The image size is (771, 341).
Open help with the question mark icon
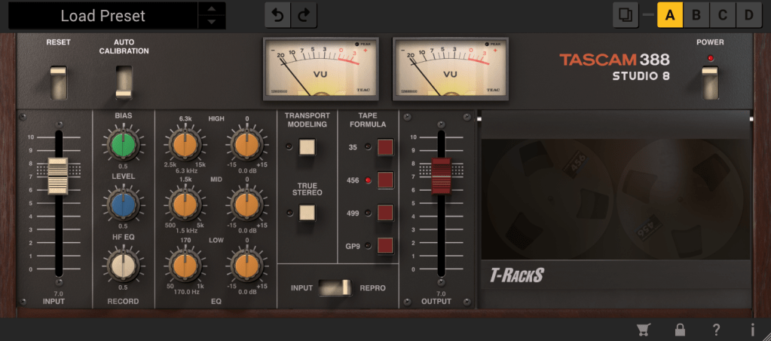click(x=716, y=330)
